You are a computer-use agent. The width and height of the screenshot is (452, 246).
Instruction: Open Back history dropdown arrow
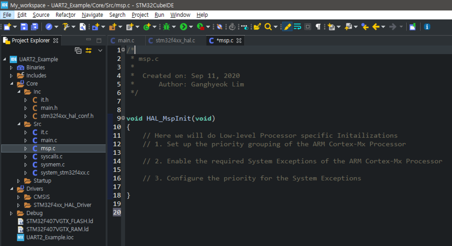(x=383, y=27)
